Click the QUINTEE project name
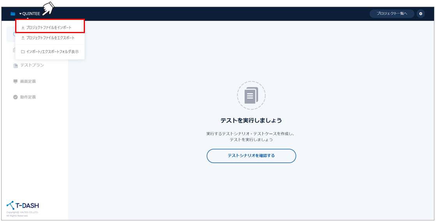 point(31,14)
